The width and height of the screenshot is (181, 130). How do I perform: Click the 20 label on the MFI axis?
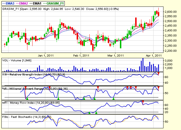click(x=167, y=112)
